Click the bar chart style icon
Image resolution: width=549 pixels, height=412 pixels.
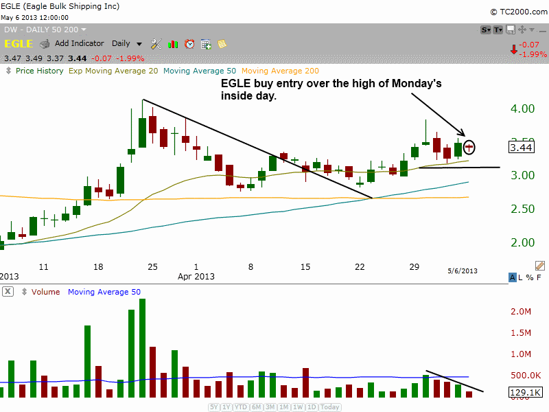click(x=173, y=44)
